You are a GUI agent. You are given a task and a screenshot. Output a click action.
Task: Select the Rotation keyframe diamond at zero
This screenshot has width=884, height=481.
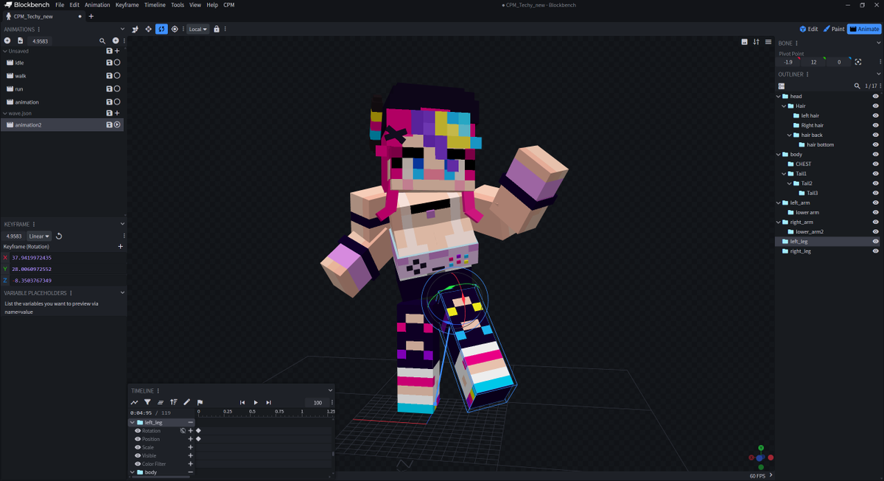198,431
